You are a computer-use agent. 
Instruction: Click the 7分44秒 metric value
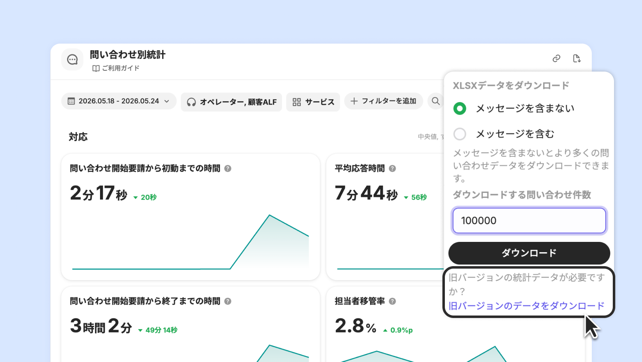click(366, 193)
